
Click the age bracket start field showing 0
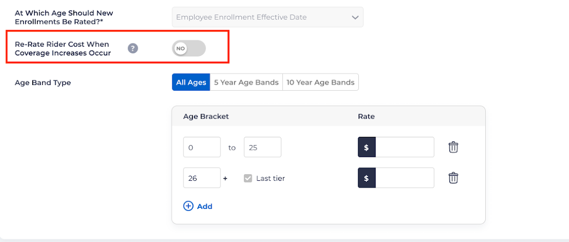202,147
